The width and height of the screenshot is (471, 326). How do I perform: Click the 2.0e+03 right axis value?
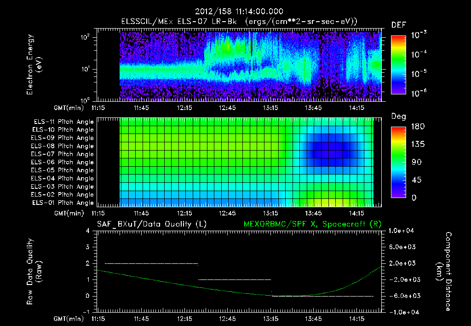tap(403, 263)
